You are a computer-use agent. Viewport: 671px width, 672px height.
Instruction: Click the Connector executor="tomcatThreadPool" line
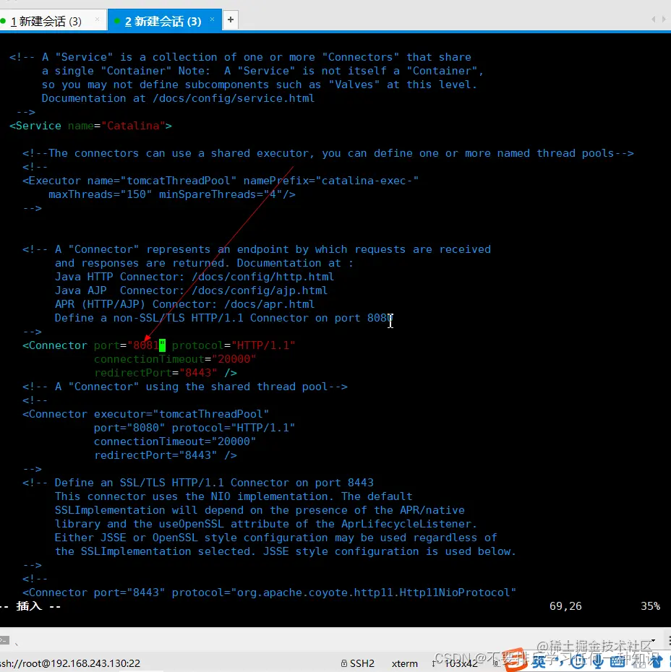coord(146,414)
